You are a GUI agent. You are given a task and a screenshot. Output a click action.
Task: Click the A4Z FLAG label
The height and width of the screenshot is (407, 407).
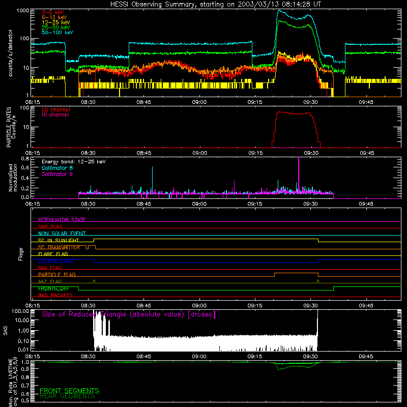[50, 281]
